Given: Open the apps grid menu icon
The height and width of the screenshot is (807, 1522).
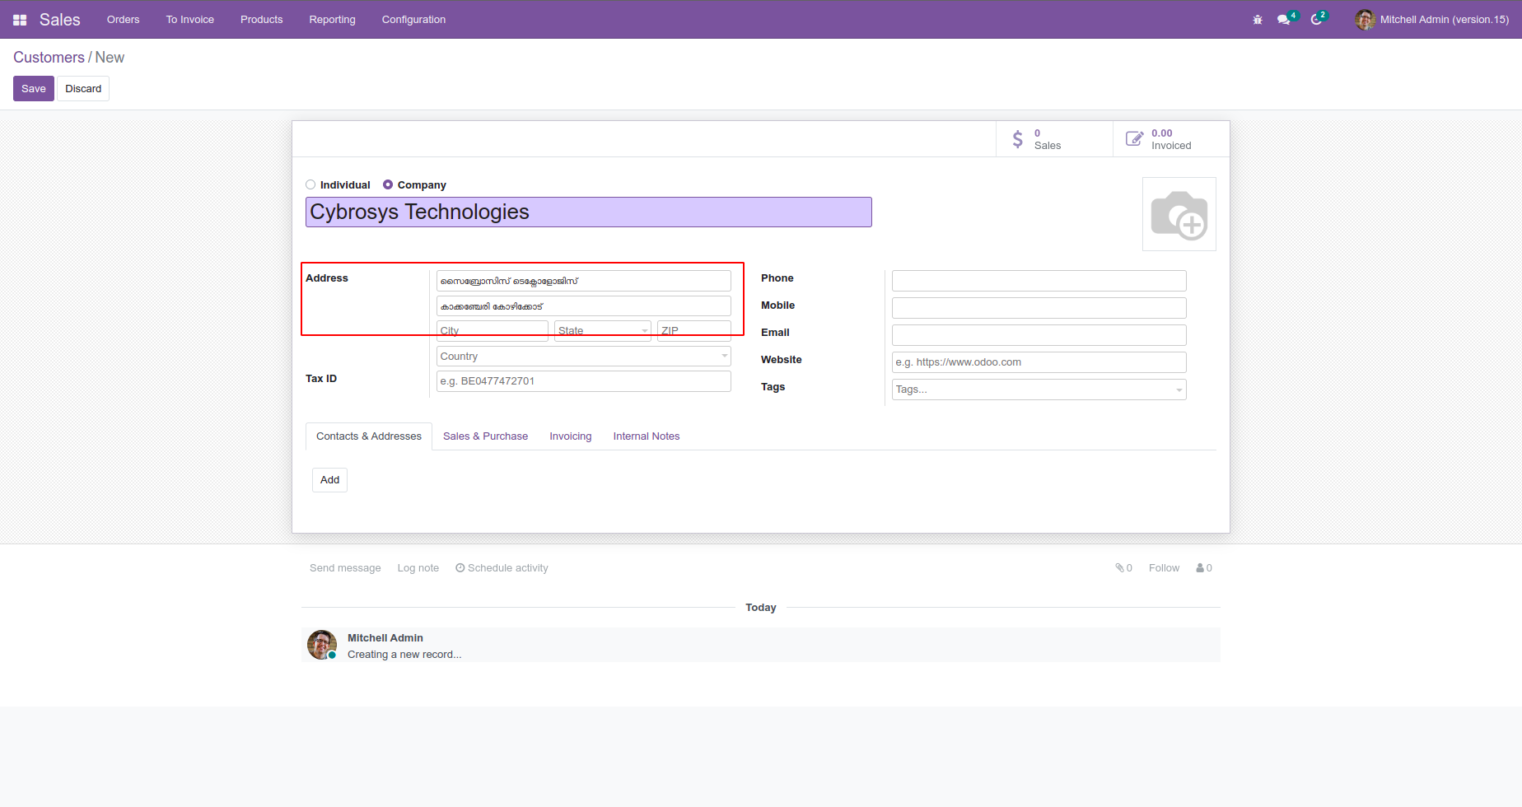Looking at the screenshot, I should (20, 20).
